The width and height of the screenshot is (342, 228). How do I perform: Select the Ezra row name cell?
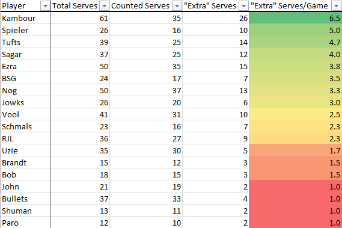(25, 66)
